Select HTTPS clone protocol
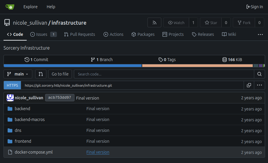The image size is (268, 163). tap(12, 85)
